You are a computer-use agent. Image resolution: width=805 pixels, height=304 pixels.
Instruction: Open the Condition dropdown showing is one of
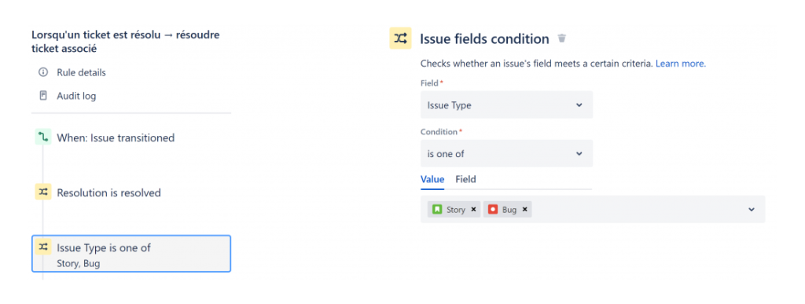tap(506, 153)
